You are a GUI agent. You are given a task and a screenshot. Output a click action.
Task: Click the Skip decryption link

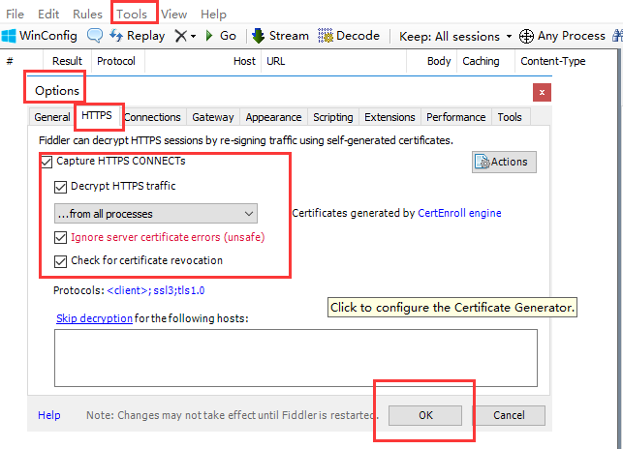coord(94,318)
